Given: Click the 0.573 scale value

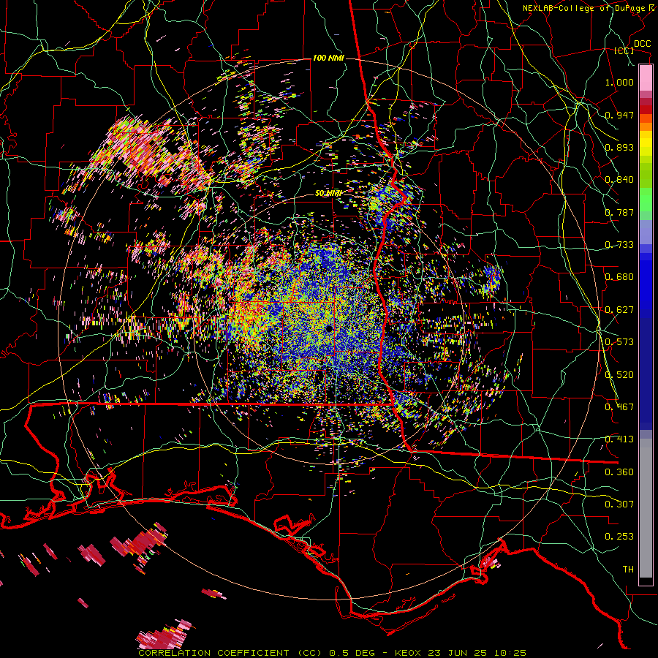Looking at the screenshot, I should tap(619, 341).
